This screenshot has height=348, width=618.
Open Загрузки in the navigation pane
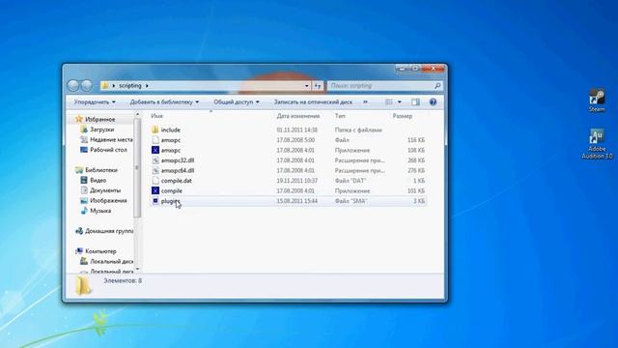coord(101,130)
